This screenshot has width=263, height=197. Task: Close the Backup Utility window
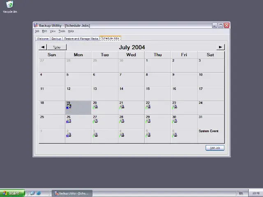click(x=226, y=25)
